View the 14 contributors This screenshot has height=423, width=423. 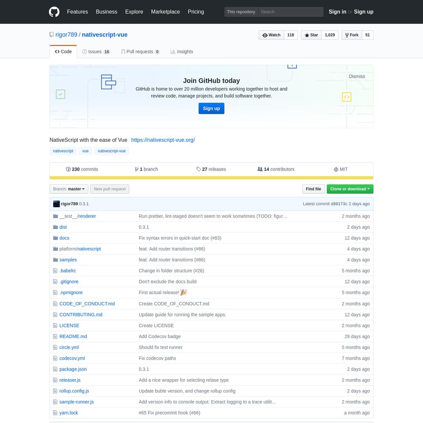(x=276, y=170)
